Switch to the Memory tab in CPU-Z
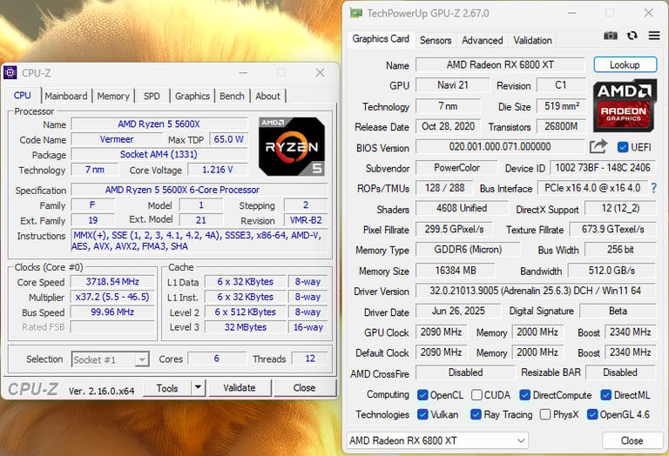The height and width of the screenshot is (456, 669). [x=113, y=96]
